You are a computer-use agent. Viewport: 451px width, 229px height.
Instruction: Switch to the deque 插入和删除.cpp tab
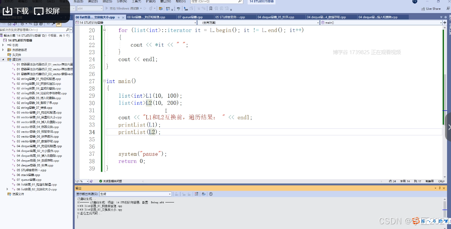click(378, 17)
